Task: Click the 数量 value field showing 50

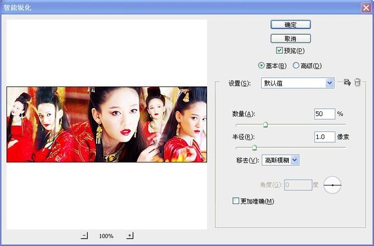Action: [324, 114]
